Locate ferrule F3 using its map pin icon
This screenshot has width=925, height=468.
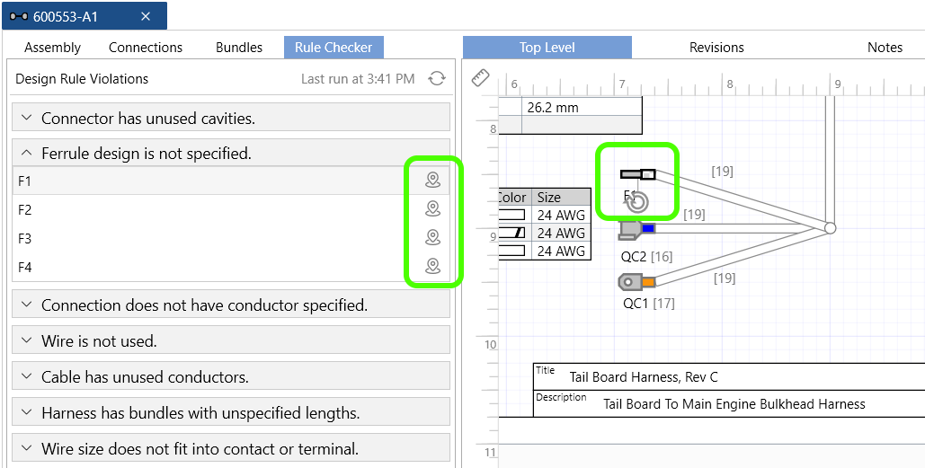coord(433,237)
